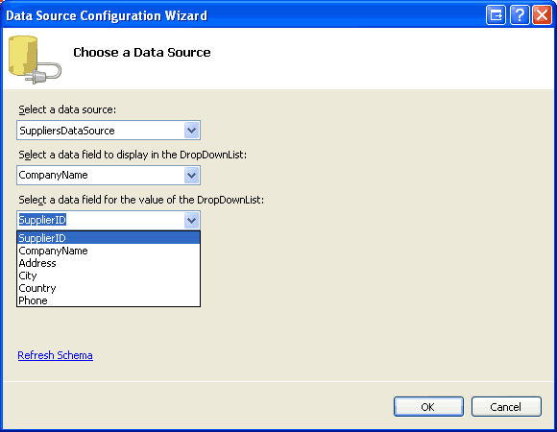Select SupplierID in the open list

(109, 238)
